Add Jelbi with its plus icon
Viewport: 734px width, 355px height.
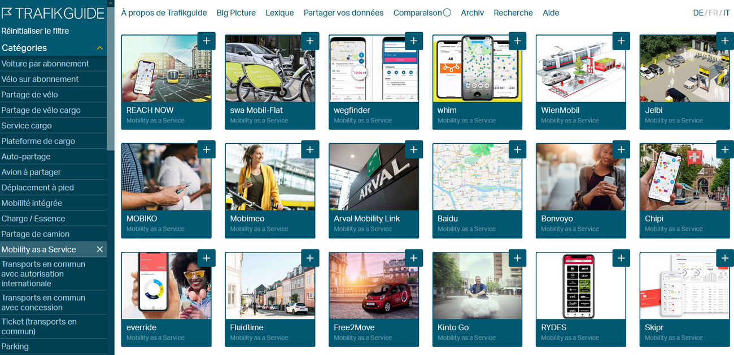coord(725,41)
